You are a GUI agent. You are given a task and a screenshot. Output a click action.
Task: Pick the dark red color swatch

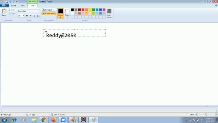pos(79,10)
